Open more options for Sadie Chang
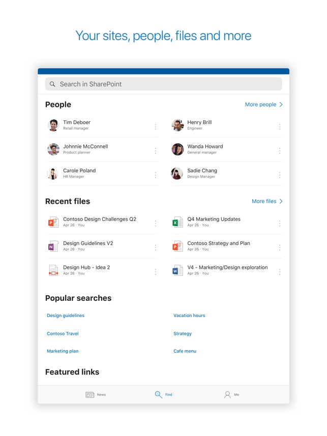327x436 pixels. tap(280, 175)
